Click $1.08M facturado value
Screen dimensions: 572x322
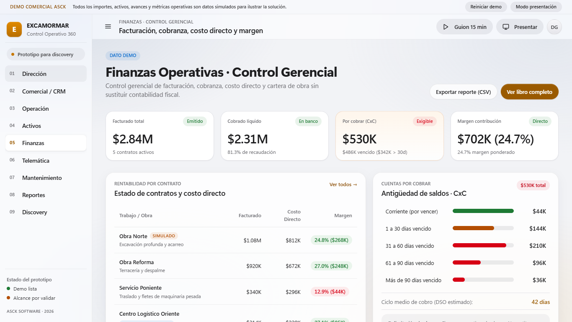click(253, 240)
